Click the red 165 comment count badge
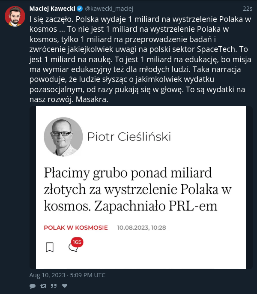This screenshot has height=294, width=257. (77, 242)
